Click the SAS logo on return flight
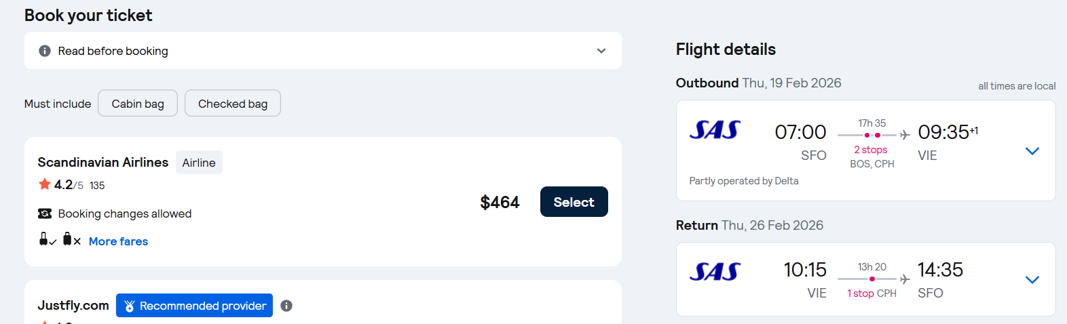 pyautogui.click(x=715, y=272)
